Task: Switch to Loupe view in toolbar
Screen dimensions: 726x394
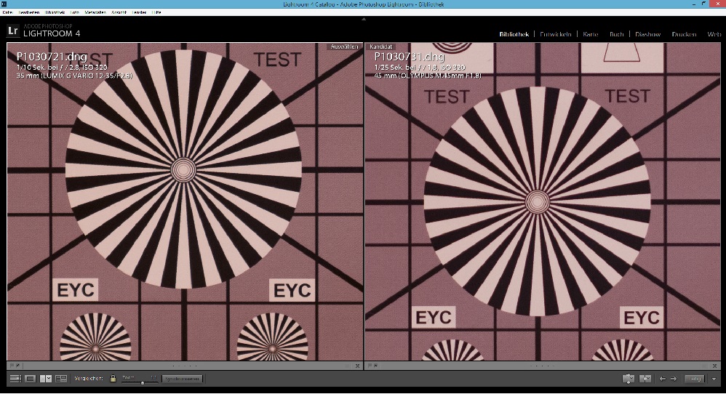Action: pyautogui.click(x=31, y=379)
